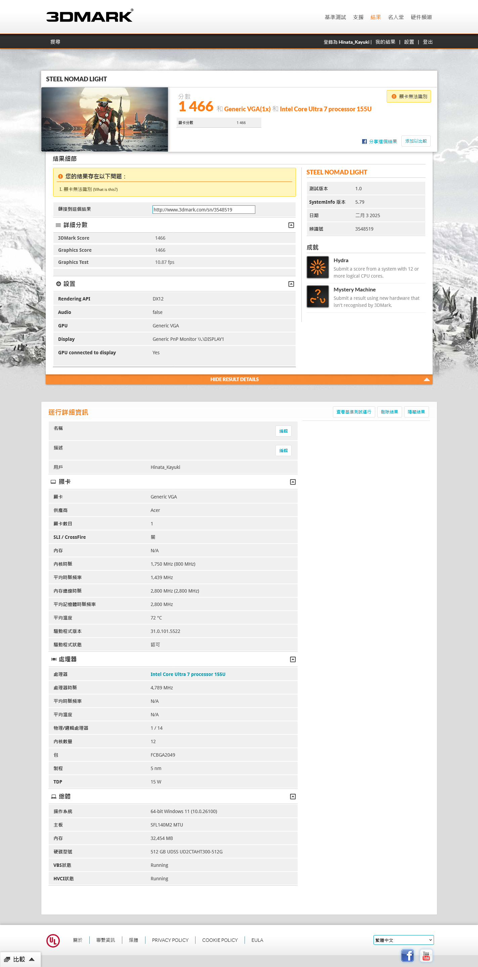Screen dimensions: 478x967
Task: Click the 10.87 fps Graphics Test value
Action: (165, 262)
